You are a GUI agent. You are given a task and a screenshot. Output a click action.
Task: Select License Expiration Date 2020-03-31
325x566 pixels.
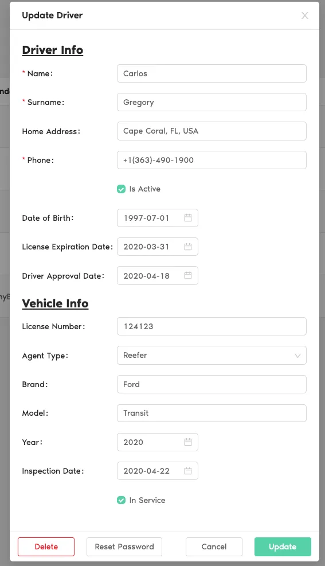click(x=146, y=247)
